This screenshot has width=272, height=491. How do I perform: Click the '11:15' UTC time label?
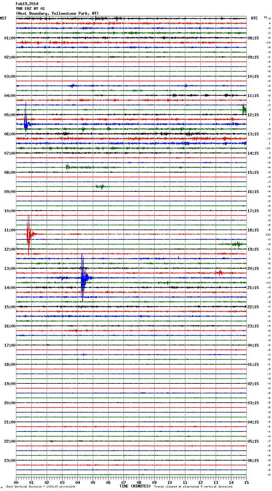253,96
